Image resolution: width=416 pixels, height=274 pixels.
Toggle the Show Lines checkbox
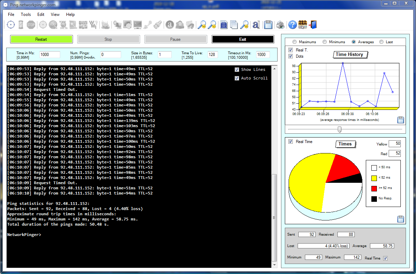[237, 69]
